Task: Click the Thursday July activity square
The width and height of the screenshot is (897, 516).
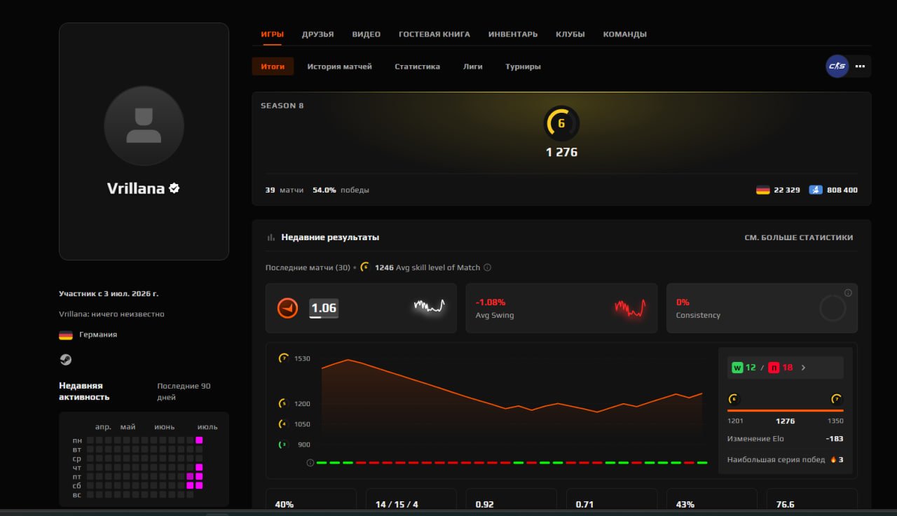Action: (199, 467)
